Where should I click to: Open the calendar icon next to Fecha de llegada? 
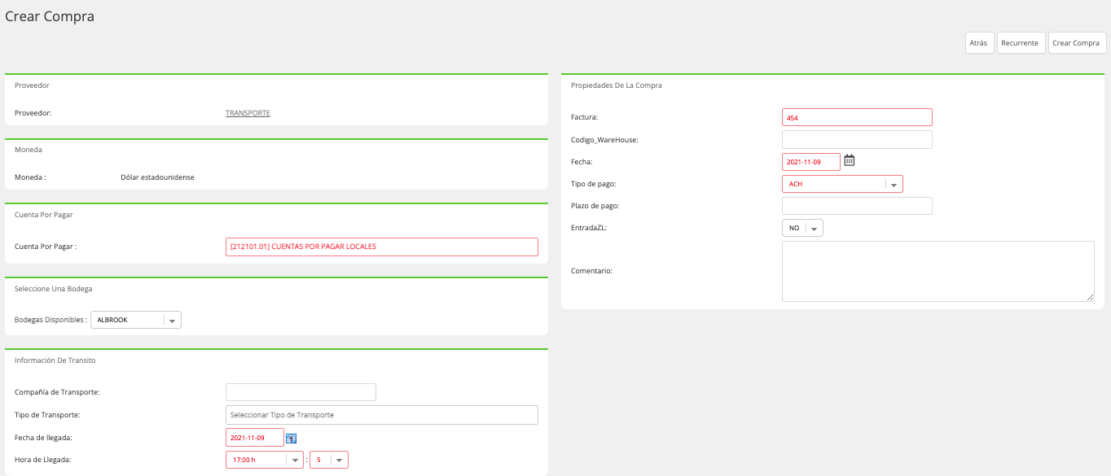click(292, 439)
